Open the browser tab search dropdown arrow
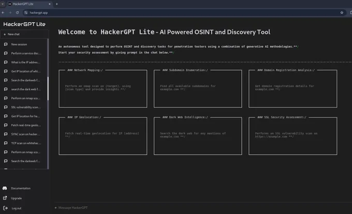 3,4
